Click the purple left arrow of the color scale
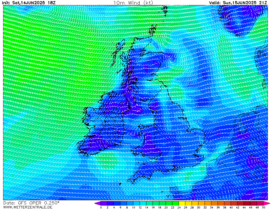Image resolution: width=271 pixels, height=209 pixels. [x=97, y=203]
